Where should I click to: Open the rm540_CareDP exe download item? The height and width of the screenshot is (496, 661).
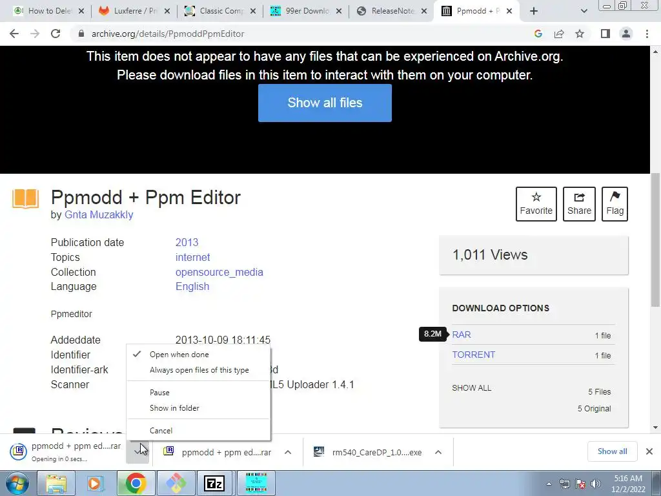click(x=367, y=452)
